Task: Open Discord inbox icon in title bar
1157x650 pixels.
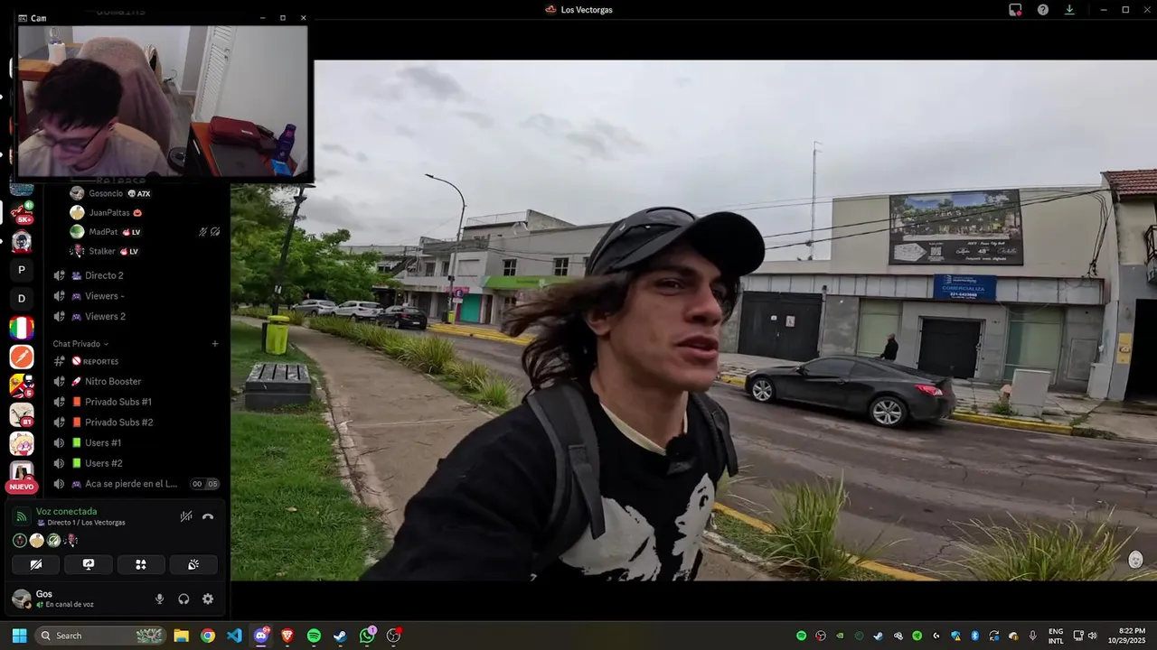Action: pyautogui.click(x=1016, y=10)
